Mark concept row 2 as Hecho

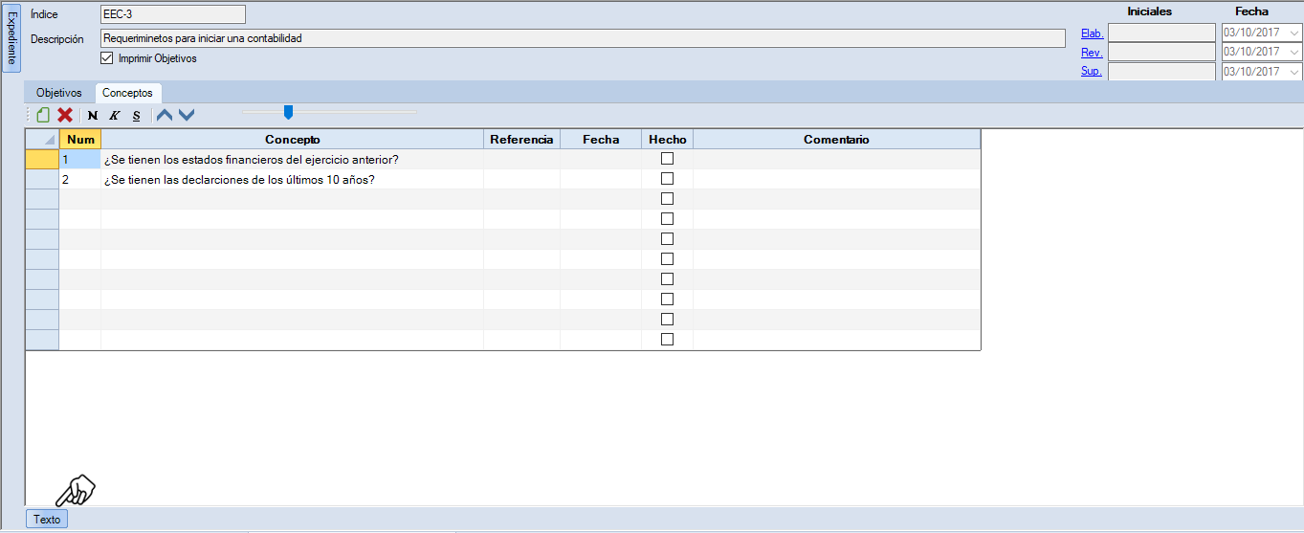[x=667, y=179]
